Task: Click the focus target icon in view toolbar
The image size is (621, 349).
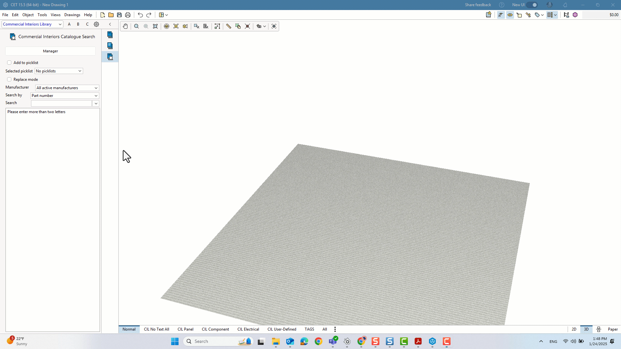Action: point(274,26)
